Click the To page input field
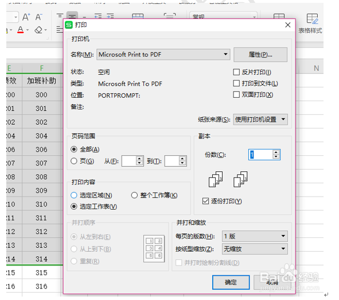The height and width of the screenshot is (300, 339). (x=172, y=161)
